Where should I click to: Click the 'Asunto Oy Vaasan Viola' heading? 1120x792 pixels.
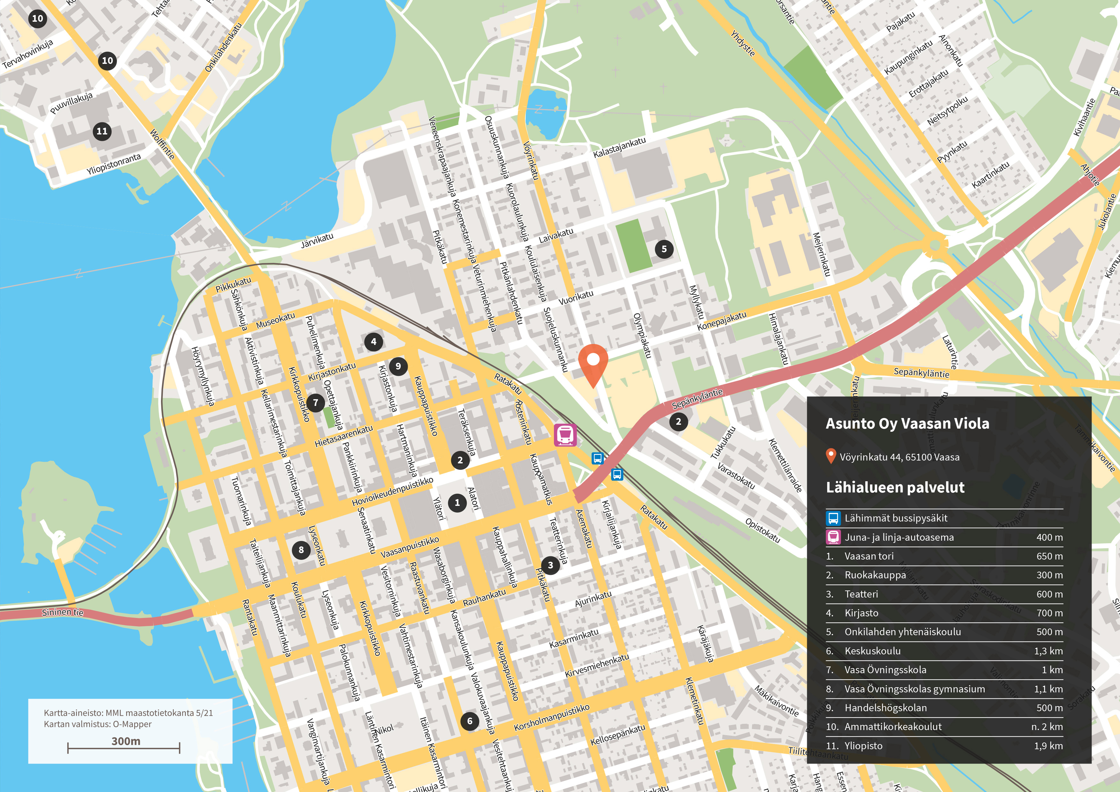[907, 423]
